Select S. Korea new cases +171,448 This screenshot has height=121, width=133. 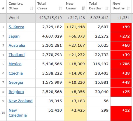point(76,27)
